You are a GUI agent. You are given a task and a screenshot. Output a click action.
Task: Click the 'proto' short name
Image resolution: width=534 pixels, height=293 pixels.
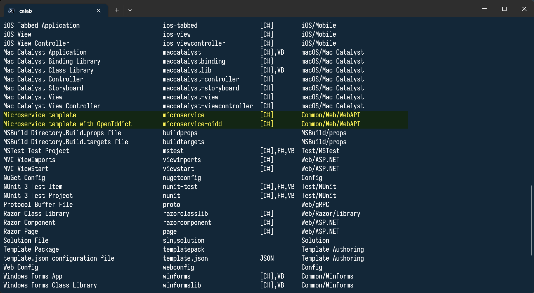[172, 205]
